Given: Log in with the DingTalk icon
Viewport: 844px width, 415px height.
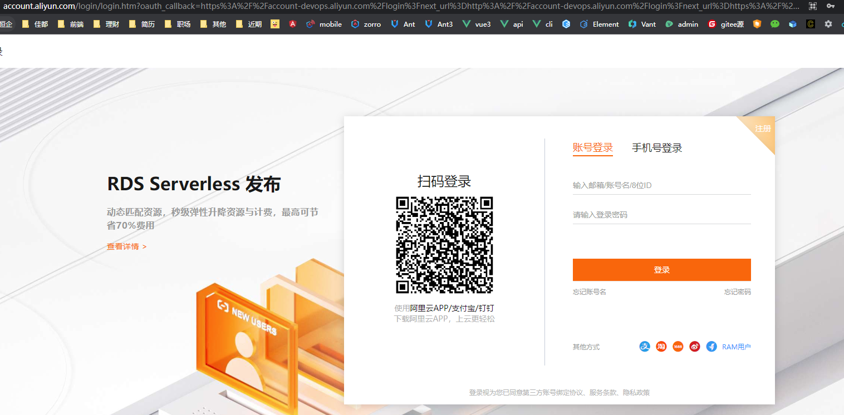Looking at the screenshot, I should [x=711, y=347].
